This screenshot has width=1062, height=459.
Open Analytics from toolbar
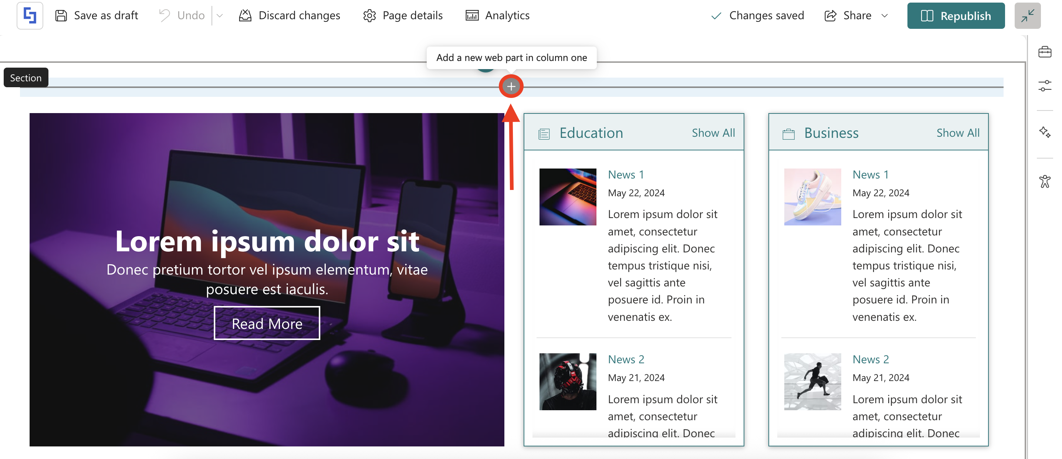point(497,16)
